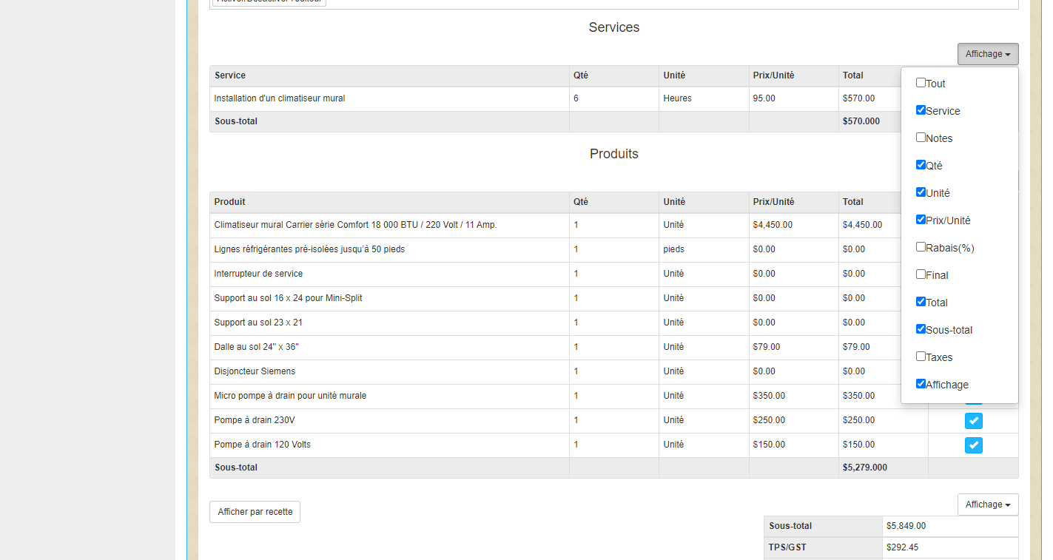Click the Climatiseur mural Carrier product row
The width and height of the screenshot is (1053, 560).
pos(355,225)
